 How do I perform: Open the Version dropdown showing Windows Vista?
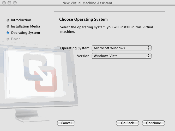tap(122, 56)
